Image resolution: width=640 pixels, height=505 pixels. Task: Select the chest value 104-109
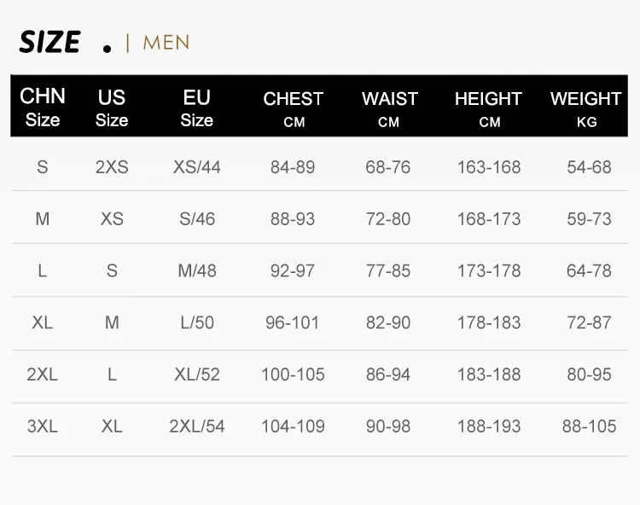click(x=293, y=427)
